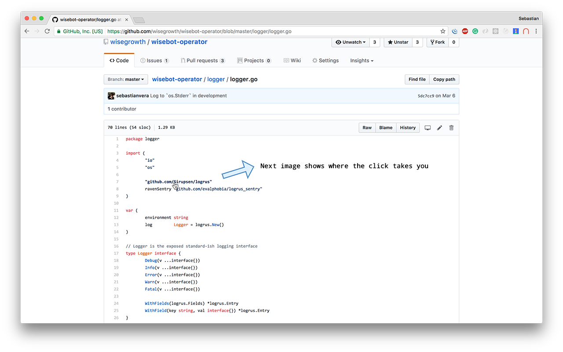563x352 pixels.
Task: Click the "1 contributor" text
Action: (x=122, y=109)
